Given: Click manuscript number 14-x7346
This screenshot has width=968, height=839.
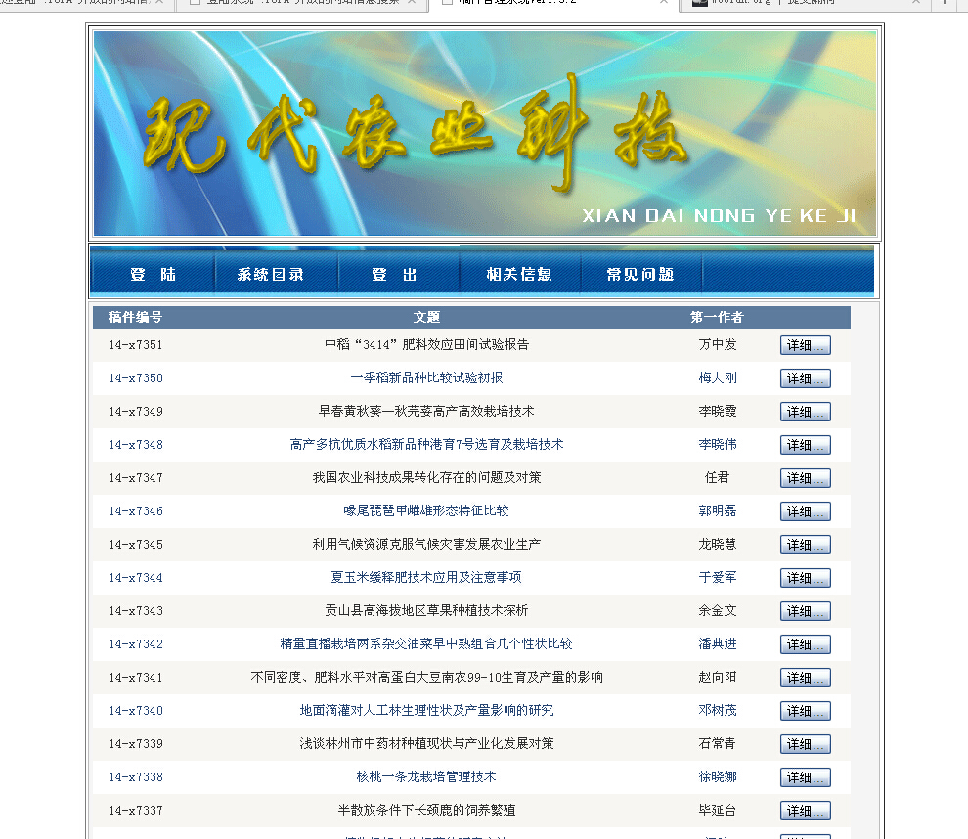Looking at the screenshot, I should pyautogui.click(x=136, y=511).
